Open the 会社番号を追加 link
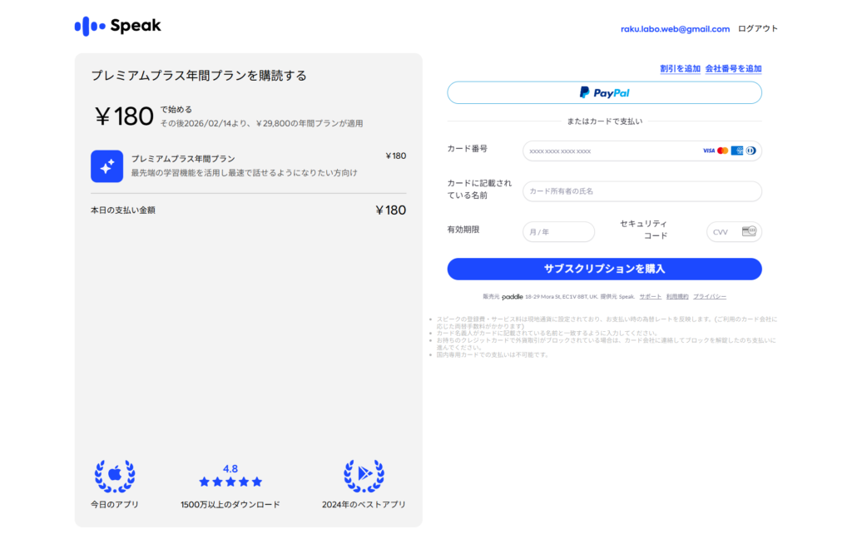 (733, 69)
